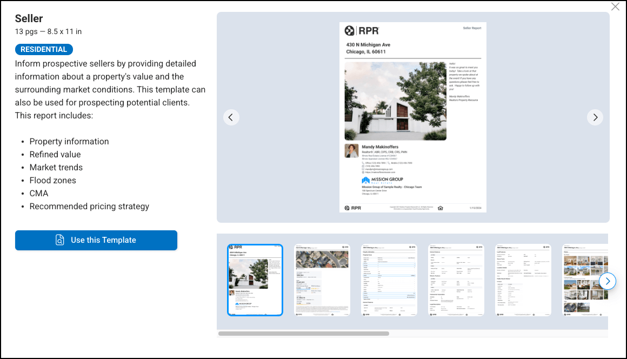The height and width of the screenshot is (359, 627).
Task: Go to the previous report preview page
Action: pos(231,117)
